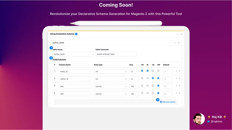Uncheck NN checkbox for title row
The width and height of the screenshot is (232, 130).
(158, 86)
